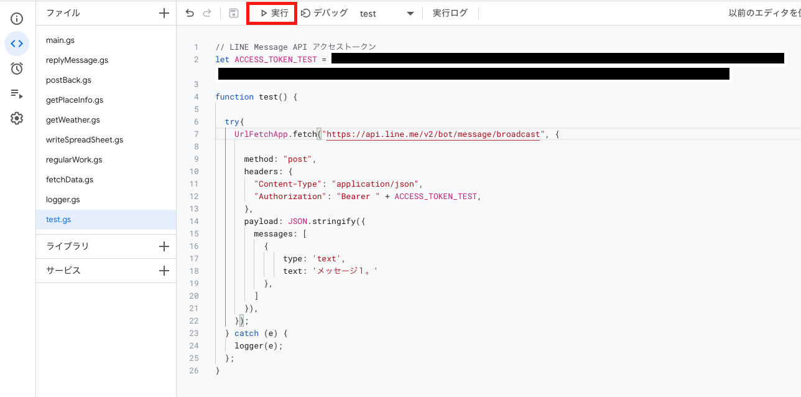Click the comment on line 1

pos(295,47)
